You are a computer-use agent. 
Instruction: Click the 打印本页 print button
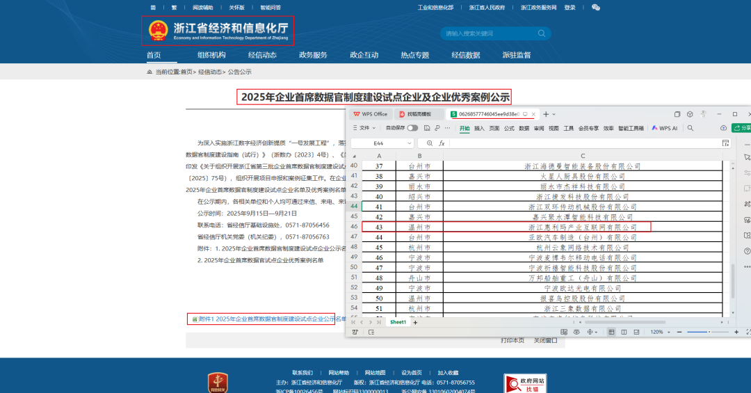point(512,340)
